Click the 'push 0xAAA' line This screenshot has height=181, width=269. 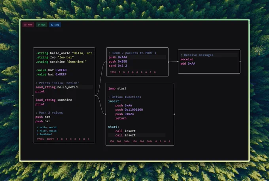tap(137, 57)
